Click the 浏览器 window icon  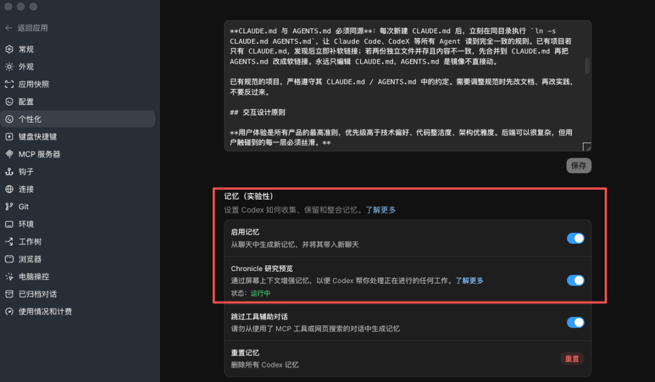pyautogui.click(x=9, y=260)
